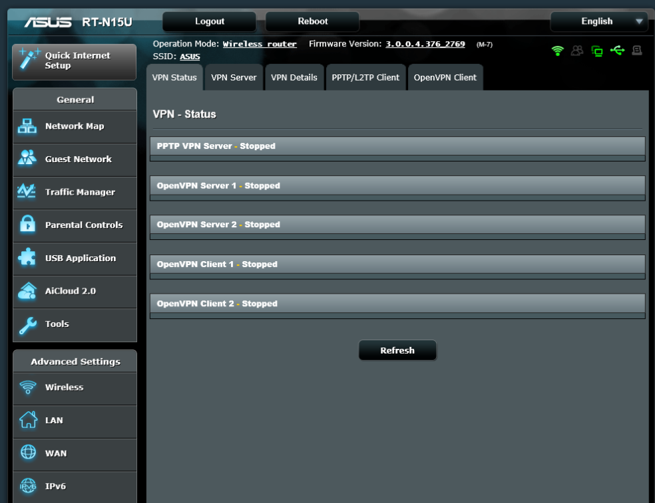Click the Traffic Manager graph icon

click(27, 191)
